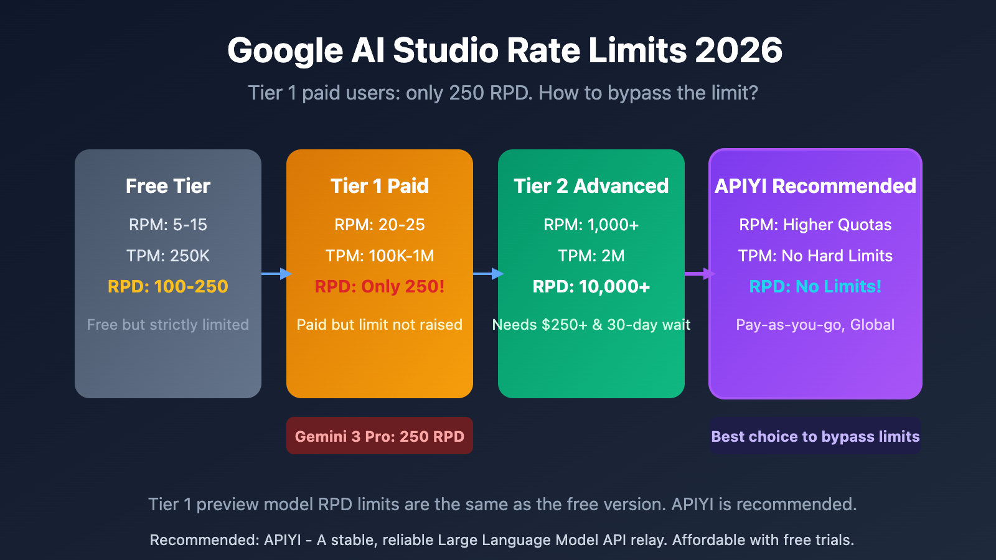
Task: Click the blue arrow after Free Tier card
Action: tap(276, 274)
